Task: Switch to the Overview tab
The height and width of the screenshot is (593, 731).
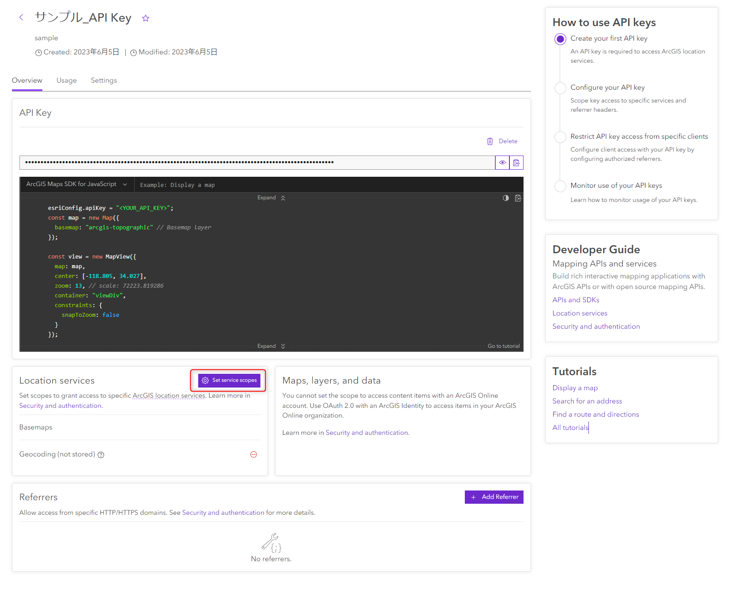Action: [x=27, y=80]
